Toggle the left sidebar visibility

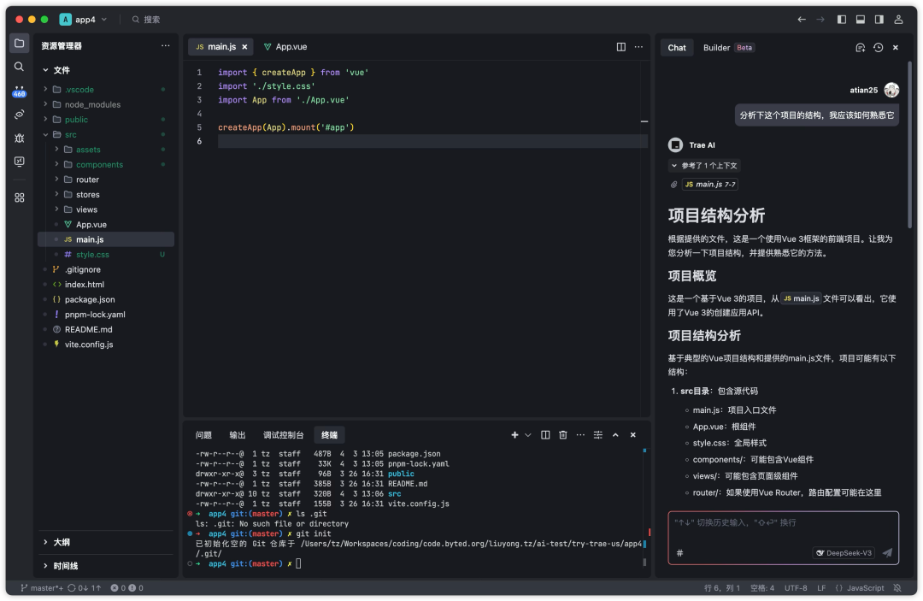coord(842,20)
